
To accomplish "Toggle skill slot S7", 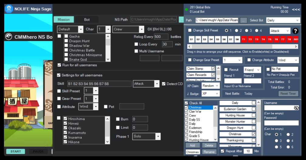I will pyautogui.click(x=230, y=39).
